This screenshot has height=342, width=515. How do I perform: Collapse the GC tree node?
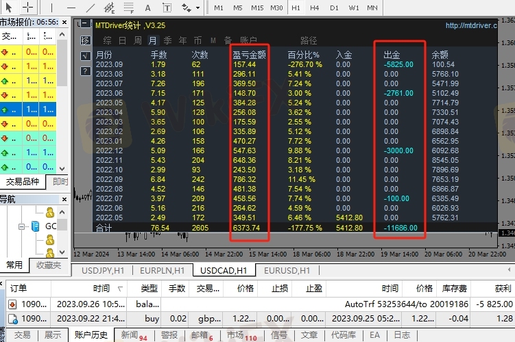tap(22, 226)
